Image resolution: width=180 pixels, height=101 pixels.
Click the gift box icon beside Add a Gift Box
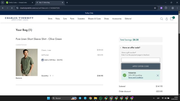pyautogui.click(x=42, y=60)
